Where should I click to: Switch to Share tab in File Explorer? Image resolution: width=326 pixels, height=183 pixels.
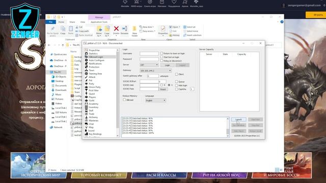pyautogui.click(x=72, y=22)
